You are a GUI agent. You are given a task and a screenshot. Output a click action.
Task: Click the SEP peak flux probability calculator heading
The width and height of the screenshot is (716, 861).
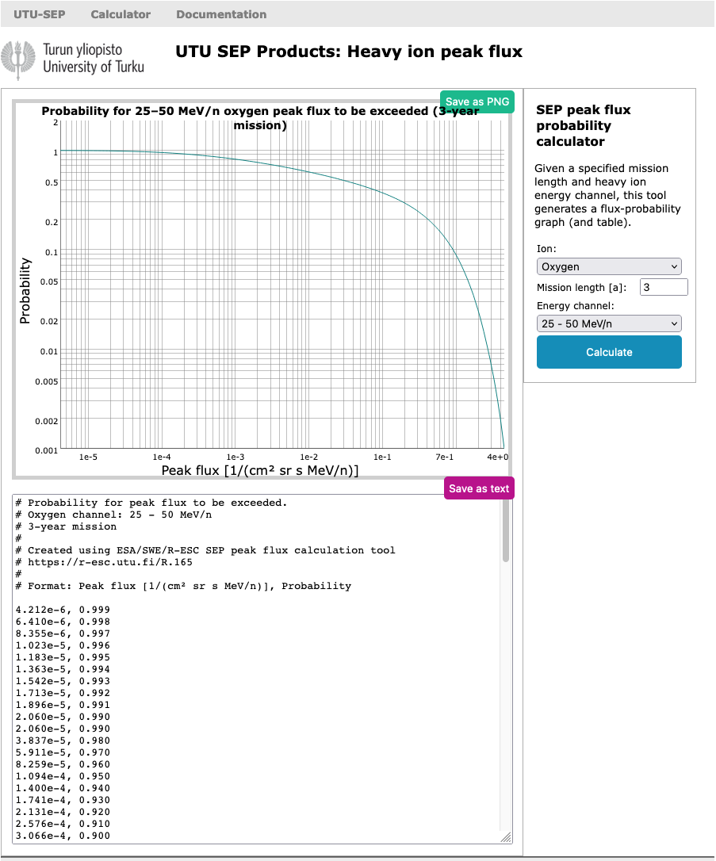[573, 125]
